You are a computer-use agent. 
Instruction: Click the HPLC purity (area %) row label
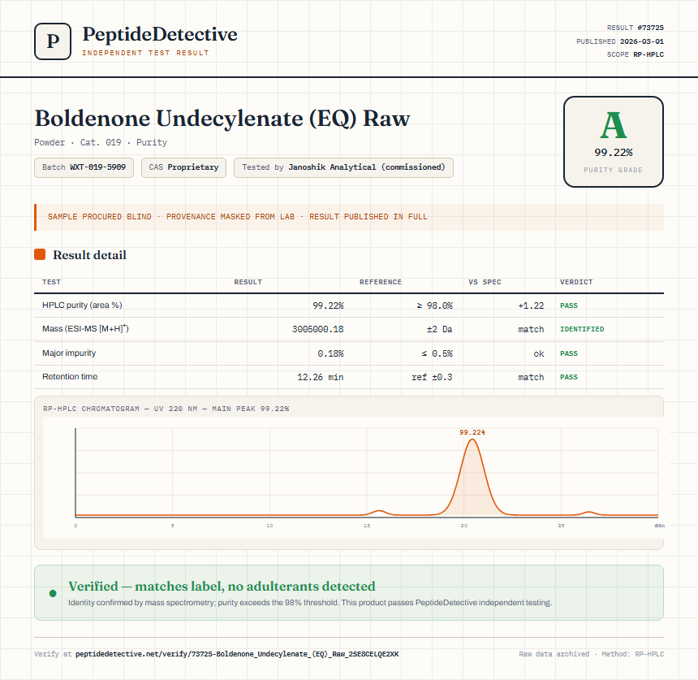pos(82,305)
